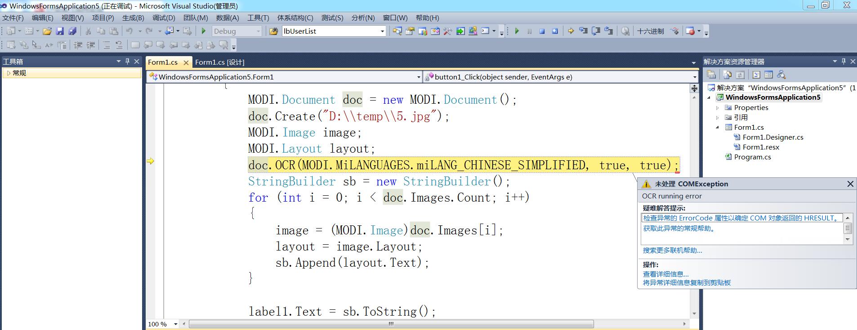Collapse the WindowsFormsApplication5 project node
The image size is (857, 330).
click(710, 97)
